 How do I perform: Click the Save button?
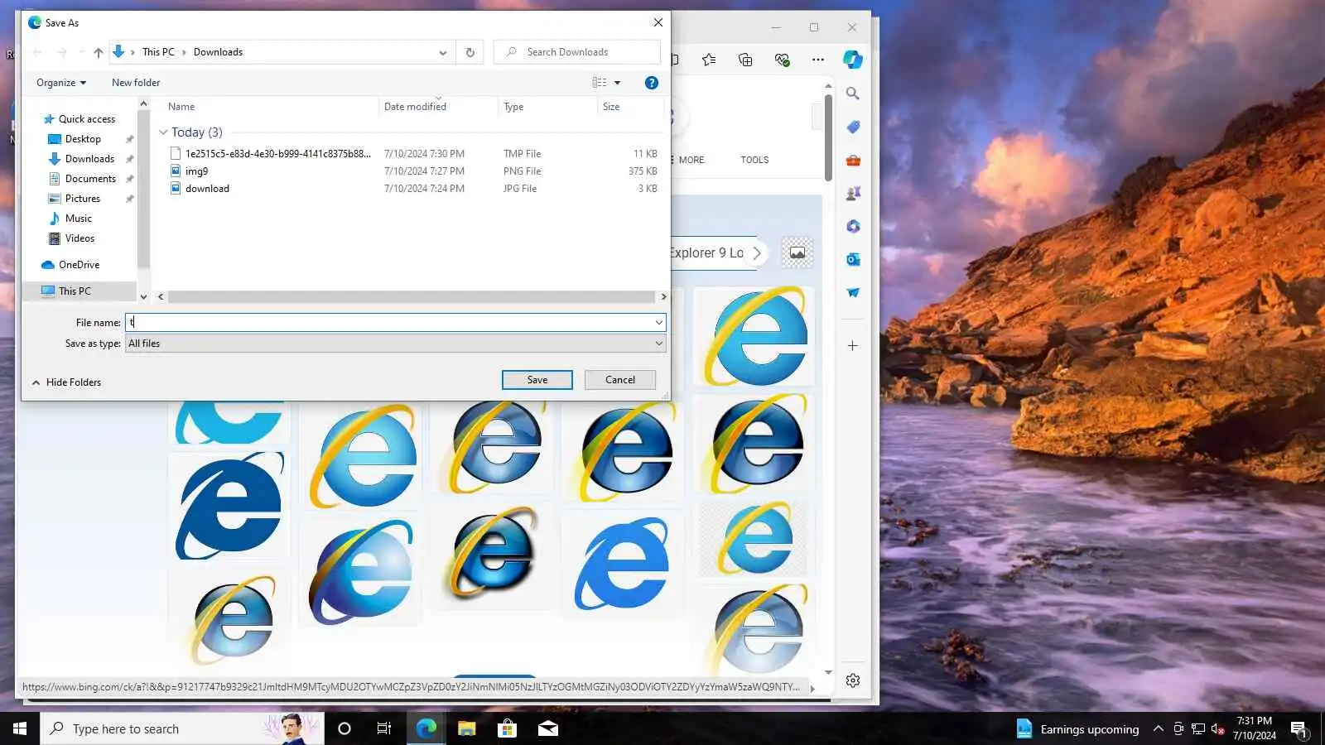click(x=537, y=380)
